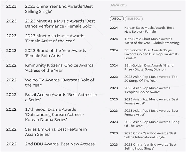The height and width of the screenshot is (152, 186).
Task: Select 13th Circle Chart Music Awards entry
Action: click(x=152, y=41)
